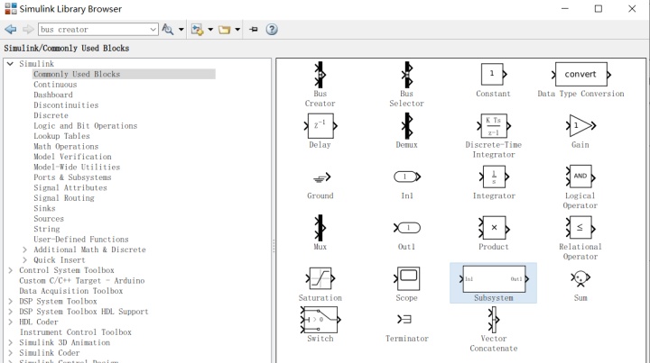Screen dimensions: 650x363
Task: Open the Ports & Subsystems library
Action: click(72, 177)
